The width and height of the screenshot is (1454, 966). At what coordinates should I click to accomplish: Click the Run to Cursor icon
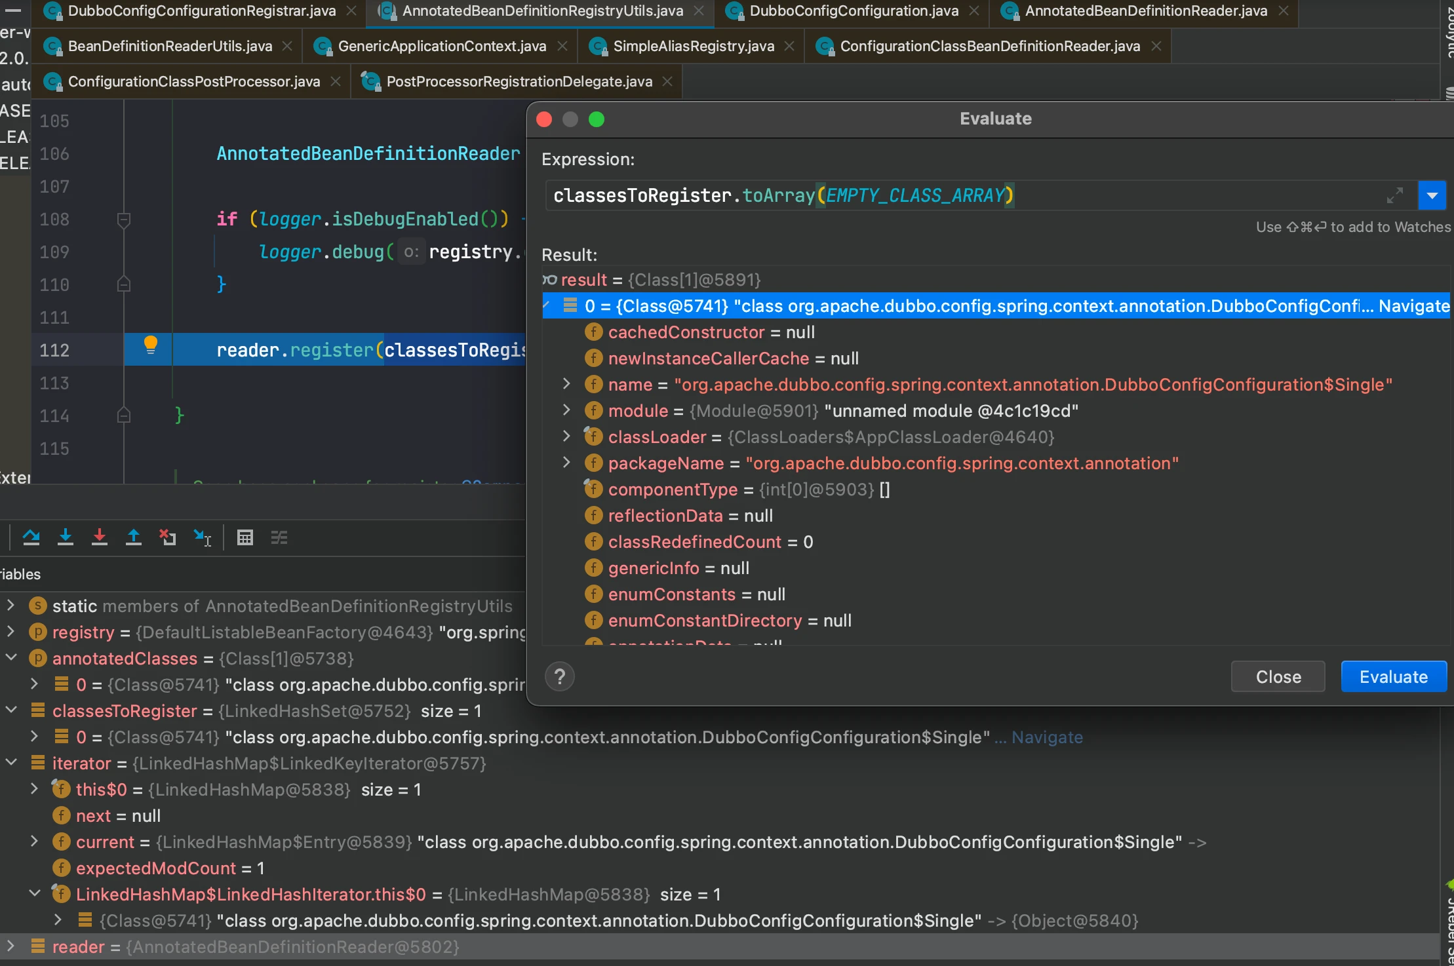203,537
